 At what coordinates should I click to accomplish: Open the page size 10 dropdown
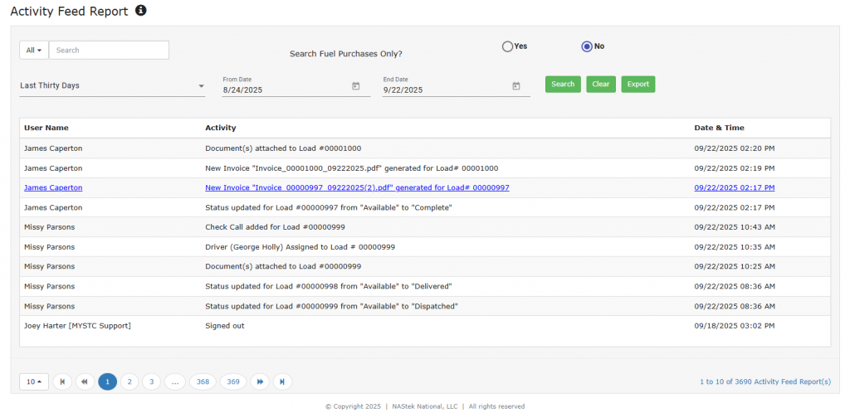point(33,381)
